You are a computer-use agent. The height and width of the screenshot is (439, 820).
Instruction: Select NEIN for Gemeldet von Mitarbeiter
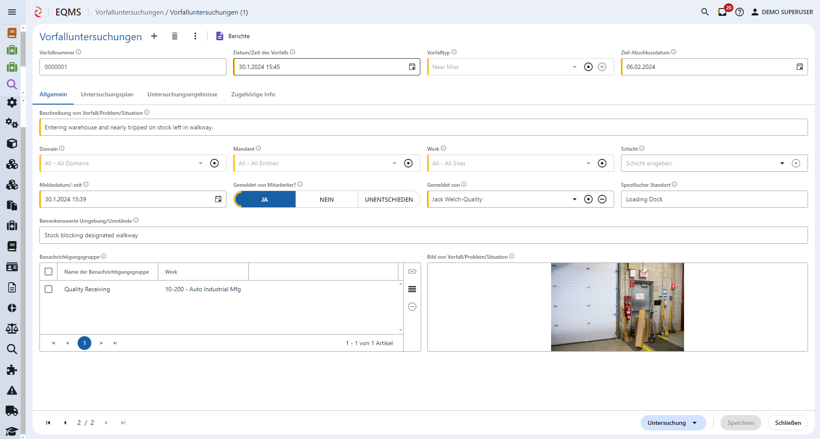coord(327,199)
